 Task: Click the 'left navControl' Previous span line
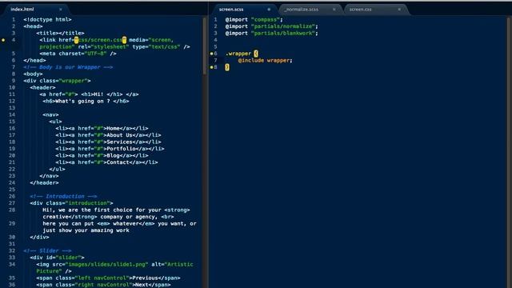pos(109,278)
